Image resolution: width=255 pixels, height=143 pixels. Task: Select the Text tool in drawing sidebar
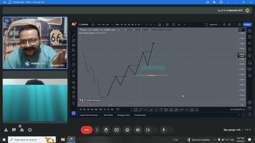[74, 60]
